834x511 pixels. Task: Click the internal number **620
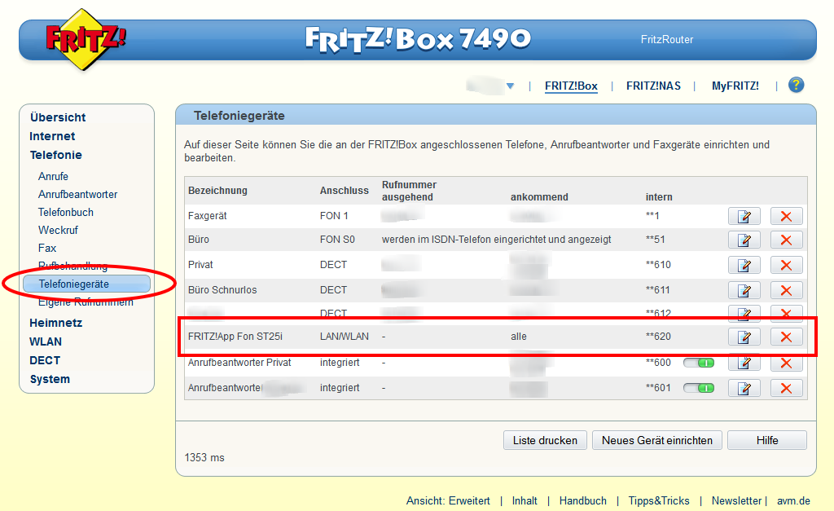pos(658,337)
